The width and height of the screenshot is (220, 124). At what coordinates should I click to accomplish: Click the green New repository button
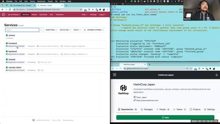point(165,117)
